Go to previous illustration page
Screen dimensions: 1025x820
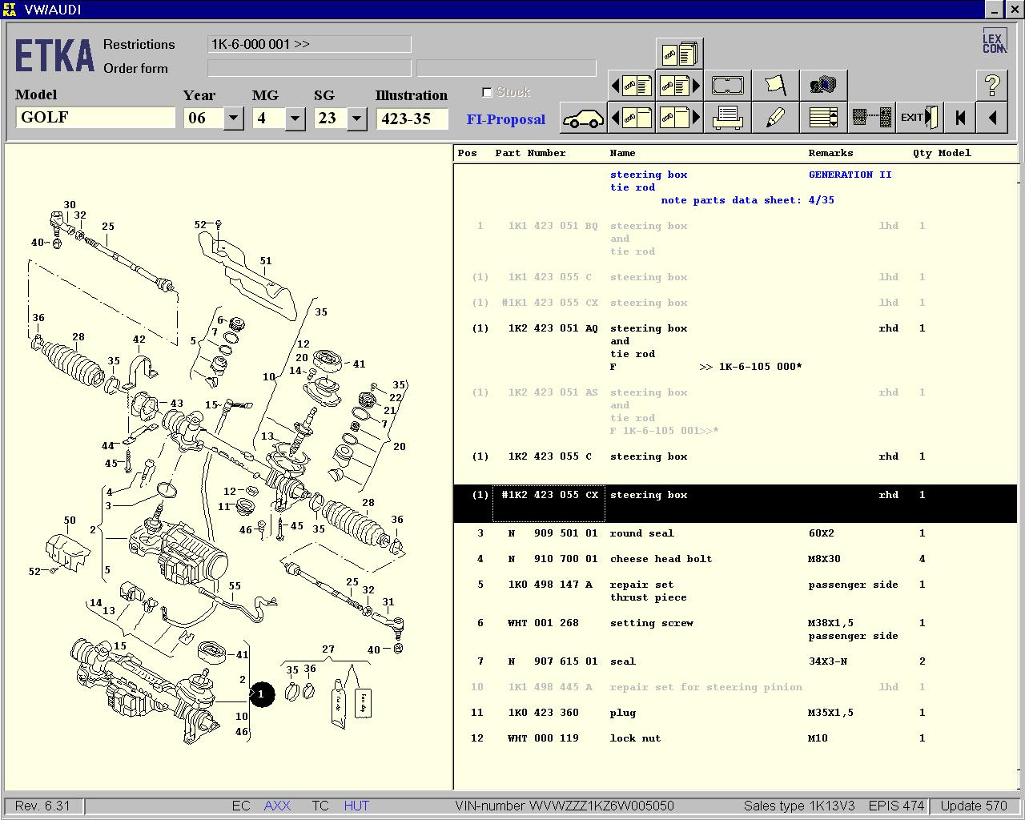[x=632, y=118]
